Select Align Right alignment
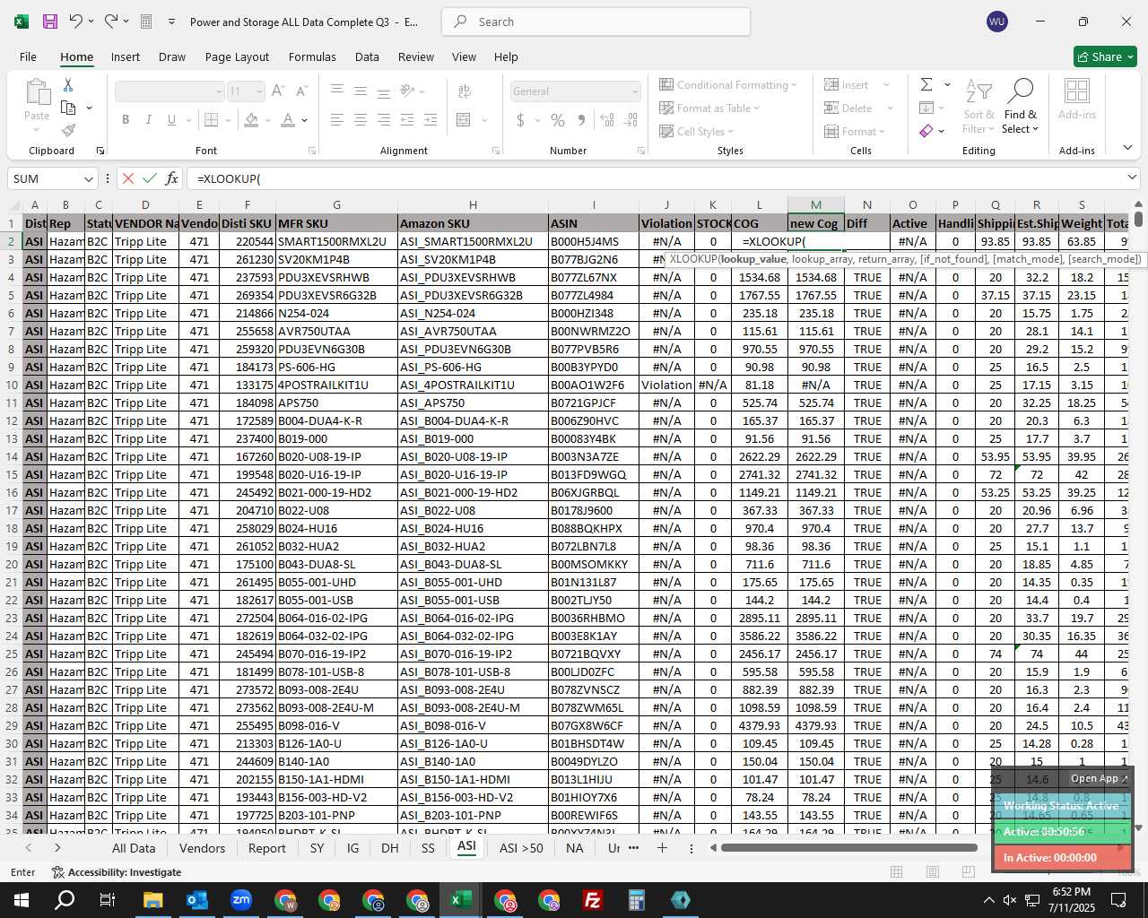This screenshot has height=918, width=1148. point(384,119)
